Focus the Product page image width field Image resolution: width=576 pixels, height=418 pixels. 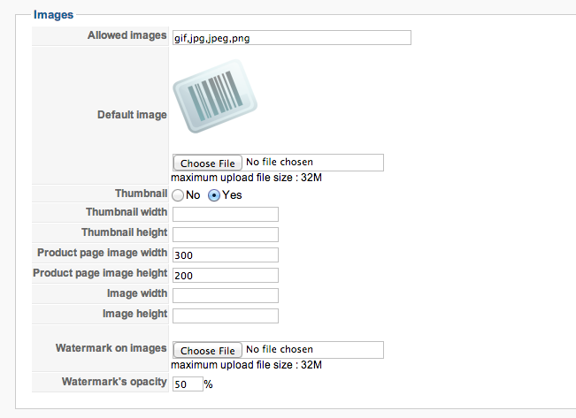coord(226,255)
